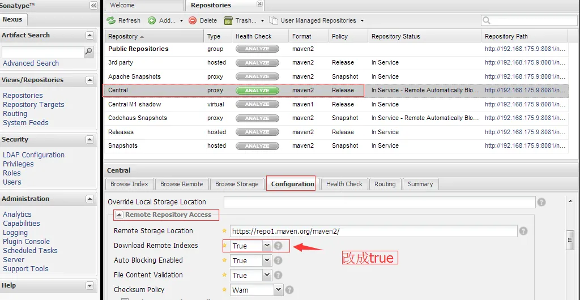
Task: Click the Delete toolbar button
Action: click(203, 20)
